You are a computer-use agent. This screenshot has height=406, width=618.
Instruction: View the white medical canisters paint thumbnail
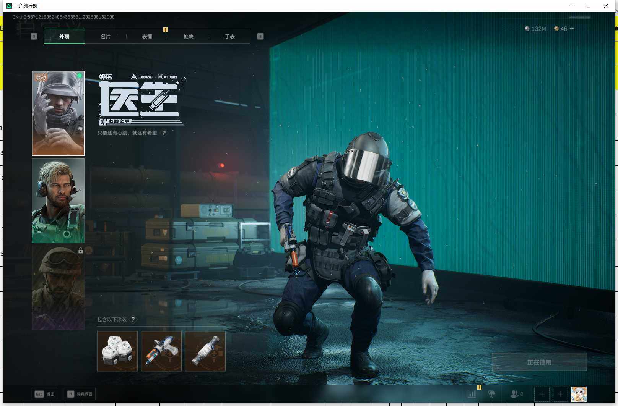(117, 351)
